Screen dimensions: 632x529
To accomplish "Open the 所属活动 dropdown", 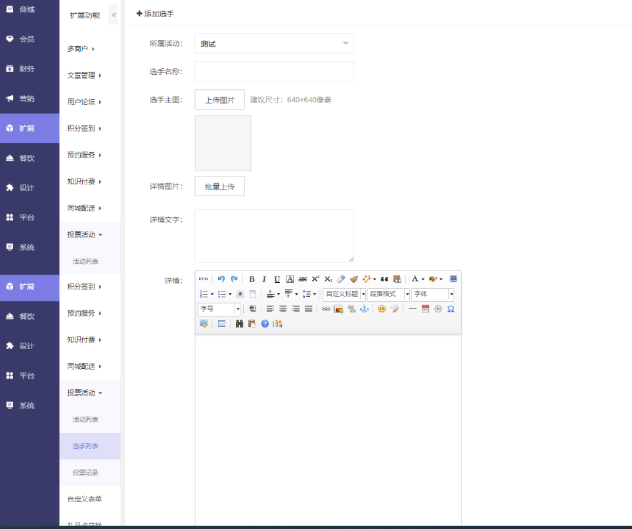I will pyautogui.click(x=274, y=44).
